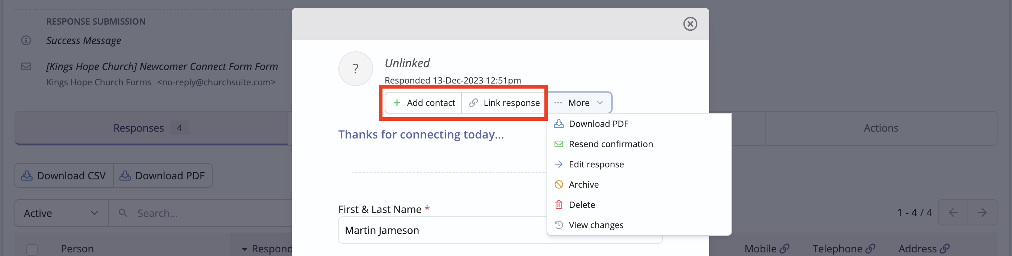Open the Success Message item

(84, 40)
